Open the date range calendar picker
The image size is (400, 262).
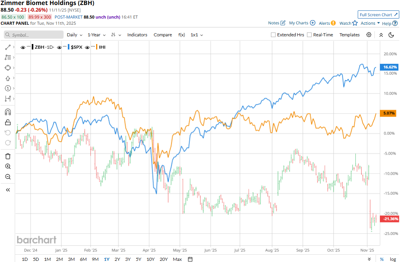click(190, 259)
